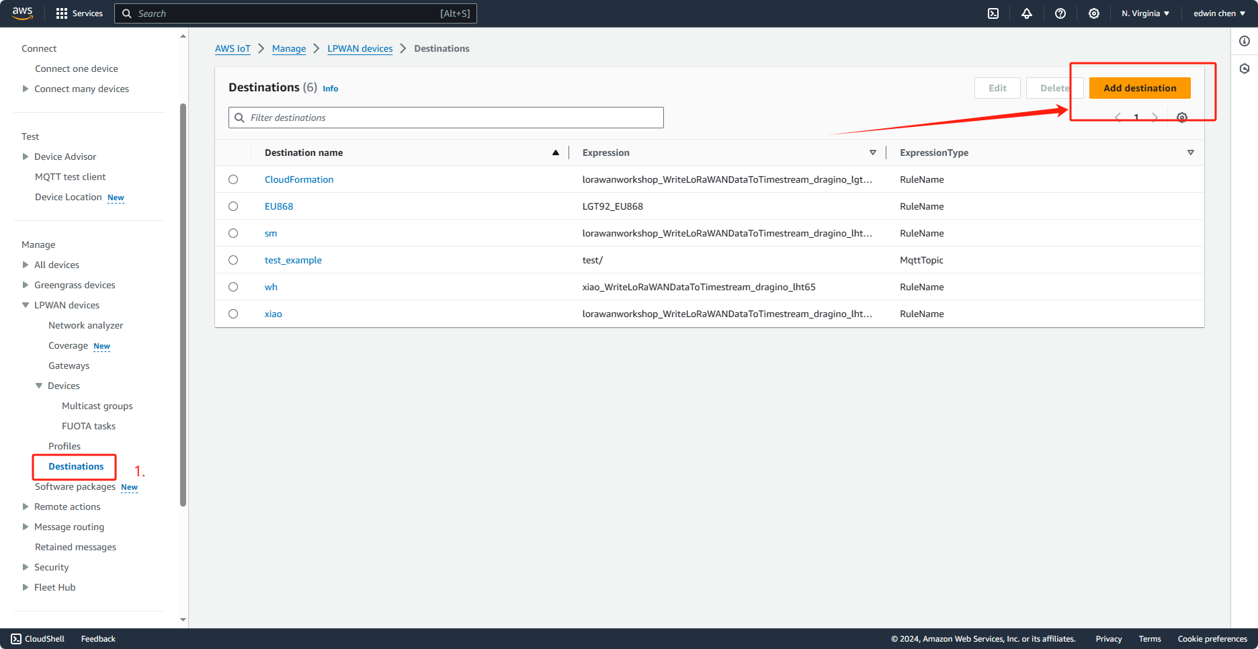The height and width of the screenshot is (649, 1258).
Task: Open Software packages page
Action: tap(75, 486)
